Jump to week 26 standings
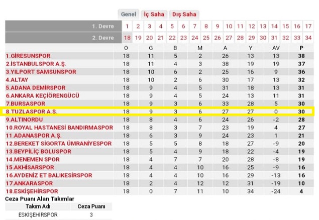 coord(218,38)
